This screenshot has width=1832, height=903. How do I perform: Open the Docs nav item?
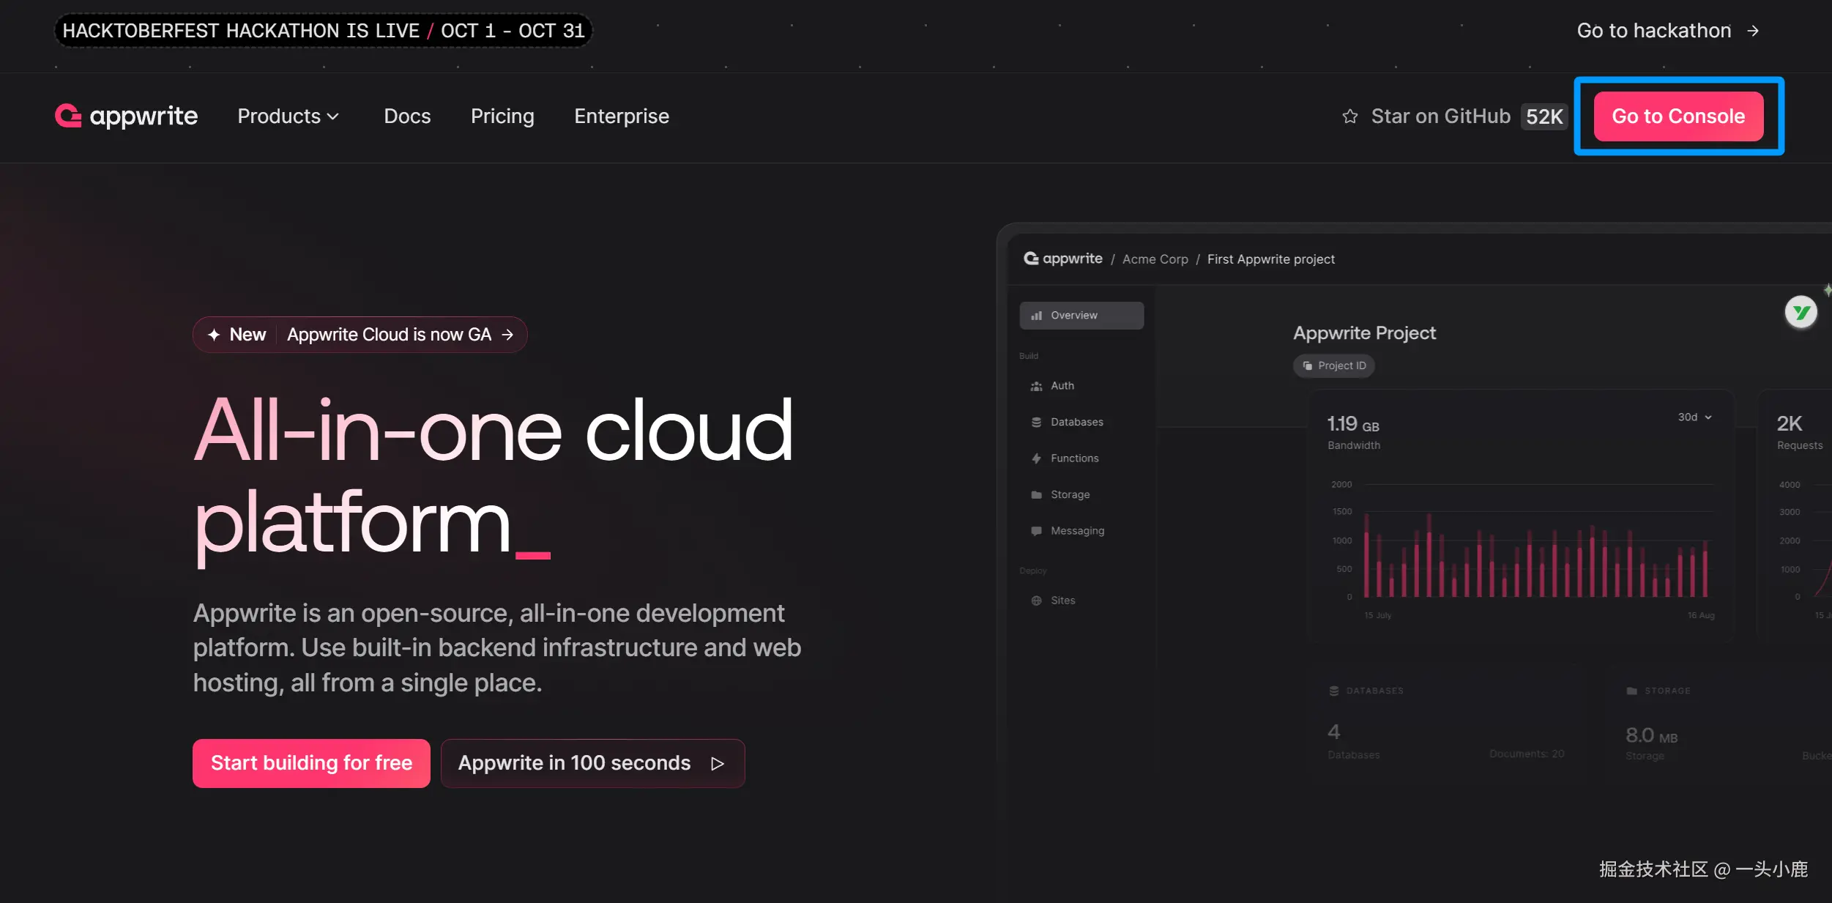tap(407, 116)
